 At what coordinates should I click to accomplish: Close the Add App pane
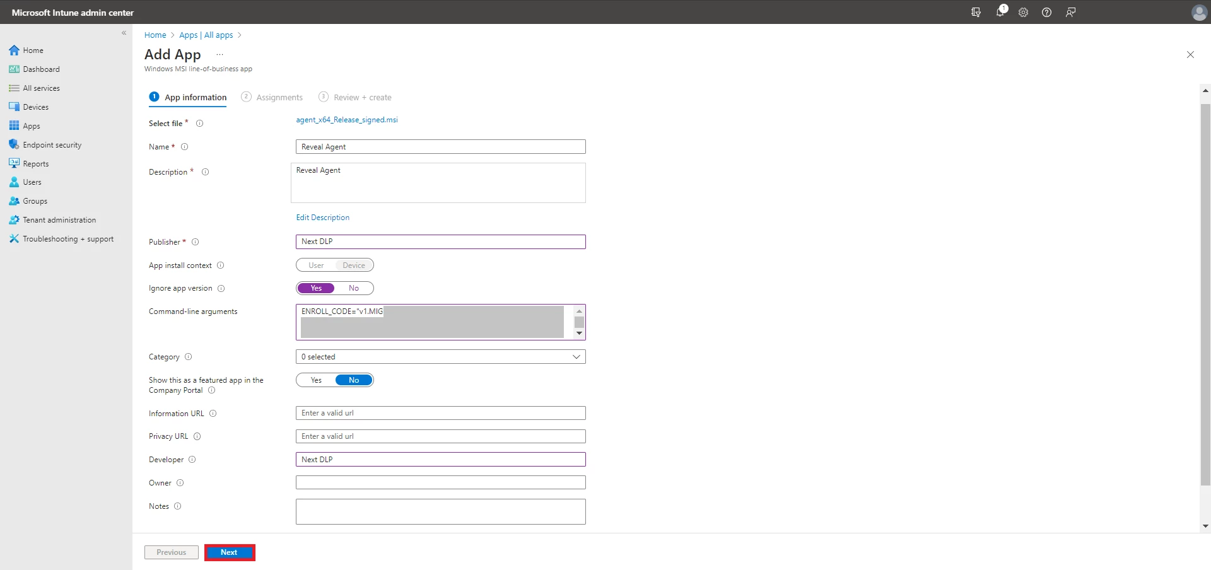tap(1190, 55)
